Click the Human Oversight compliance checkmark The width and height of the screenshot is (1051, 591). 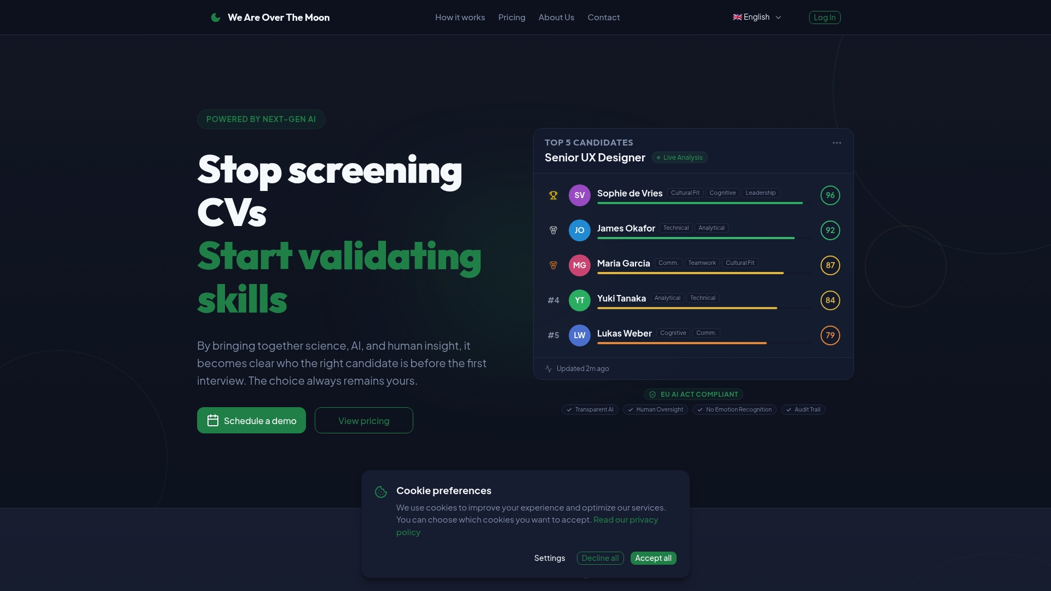630,409
